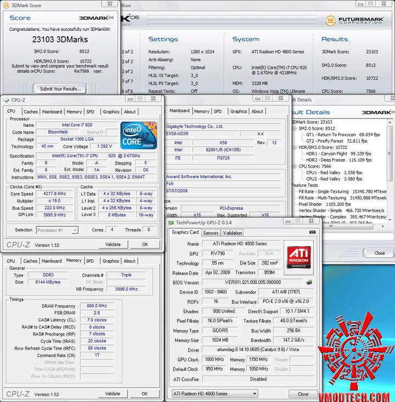395x402 pixels.
Task: Click the BIOS save chip icon in GPU-Z
Action: coord(309,282)
